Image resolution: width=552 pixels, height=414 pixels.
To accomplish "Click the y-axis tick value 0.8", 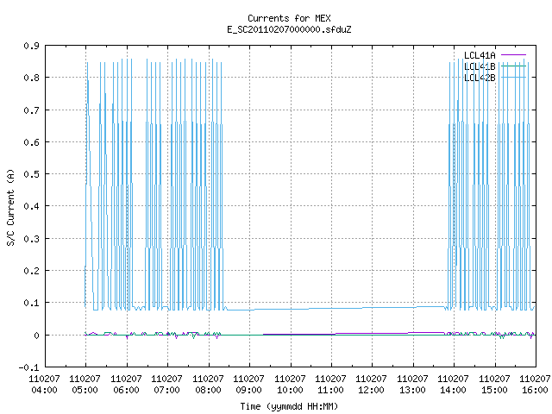I will (x=31, y=78).
